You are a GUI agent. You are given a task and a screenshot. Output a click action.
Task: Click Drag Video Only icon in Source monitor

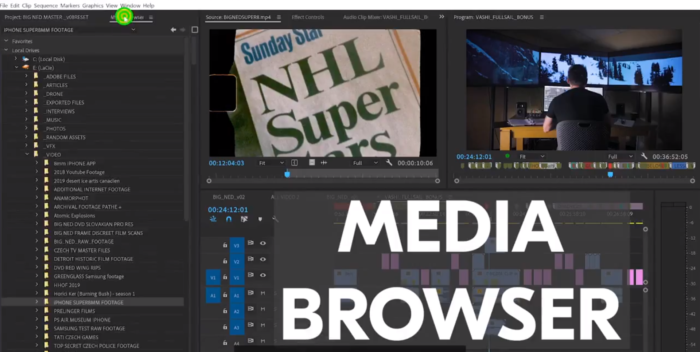(312, 163)
